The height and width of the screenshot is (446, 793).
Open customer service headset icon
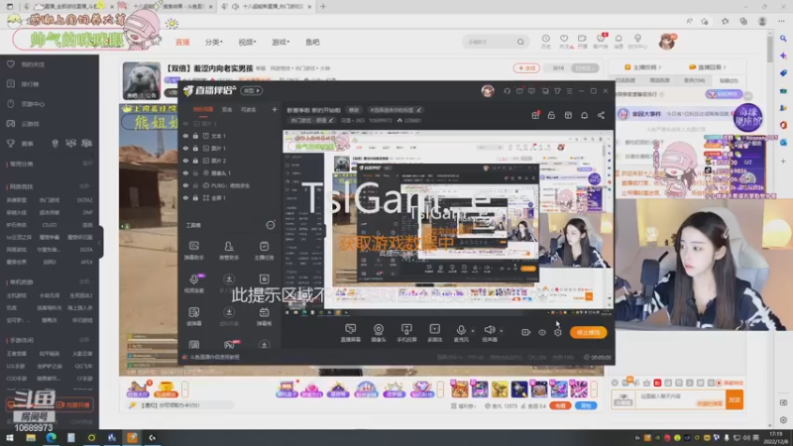(507, 91)
